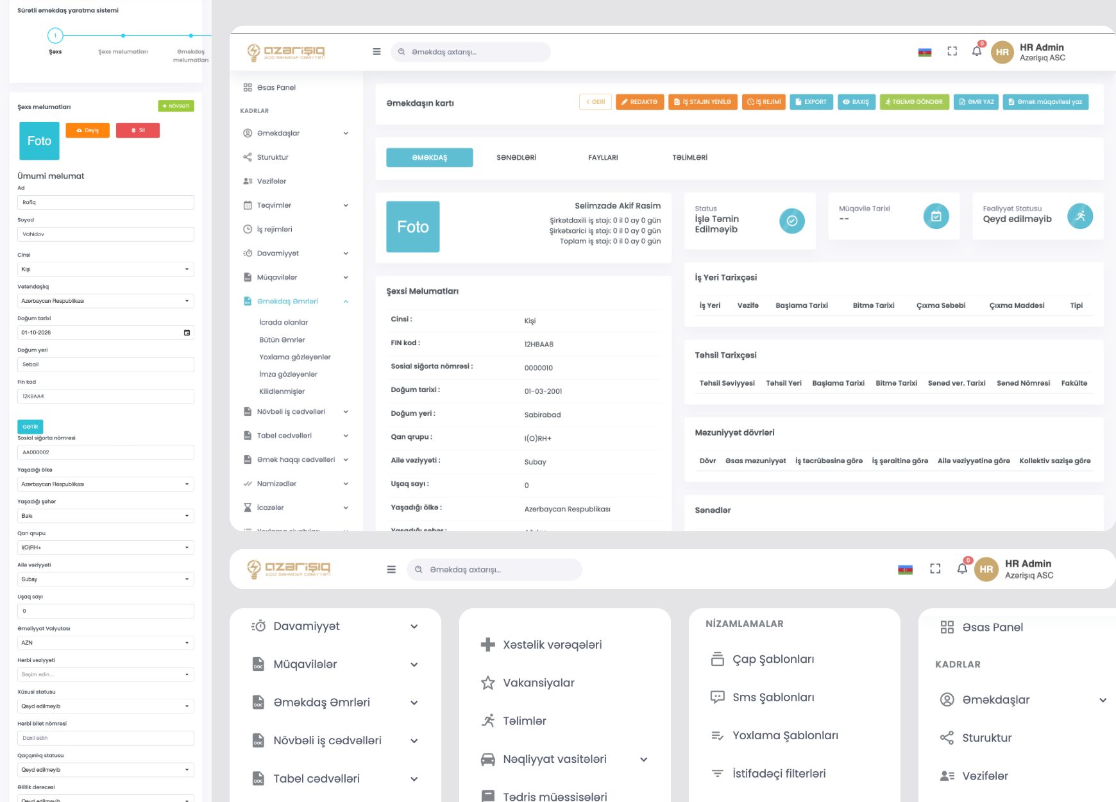The width and height of the screenshot is (1116, 802).
Task: Expand Davamiyyət in the small sidebar
Action: (x=296, y=253)
